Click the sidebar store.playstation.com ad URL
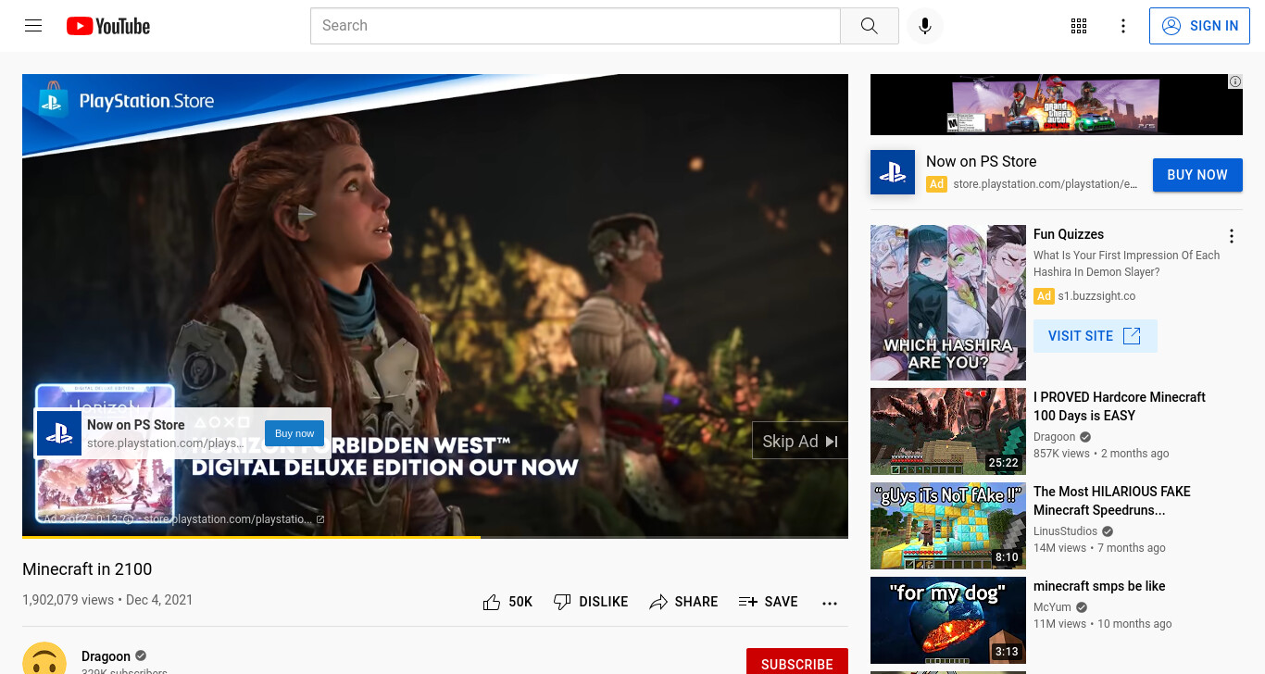 (1046, 184)
